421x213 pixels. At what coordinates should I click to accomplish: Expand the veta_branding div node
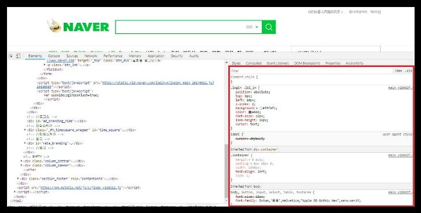25,143
